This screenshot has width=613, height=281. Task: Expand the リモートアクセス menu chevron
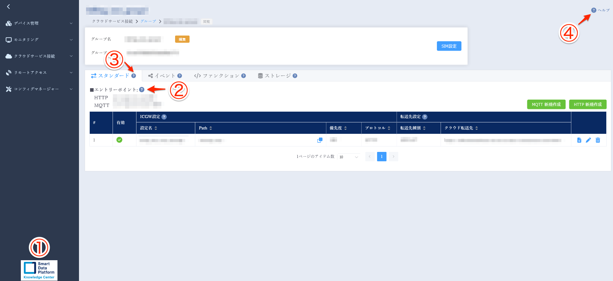71,72
